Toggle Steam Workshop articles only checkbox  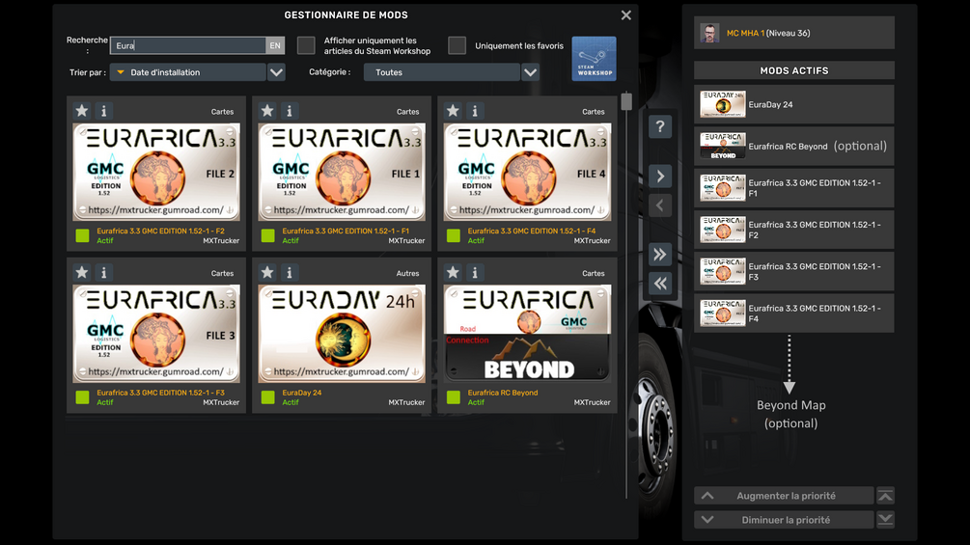pos(306,45)
